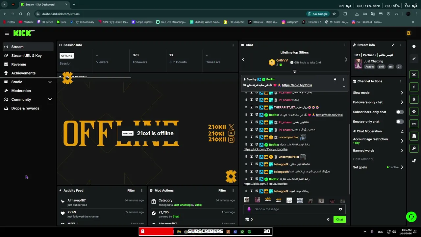This screenshot has height=237, width=421.
Task: Select the first emote thumbnail in chat
Action: click(x=247, y=200)
